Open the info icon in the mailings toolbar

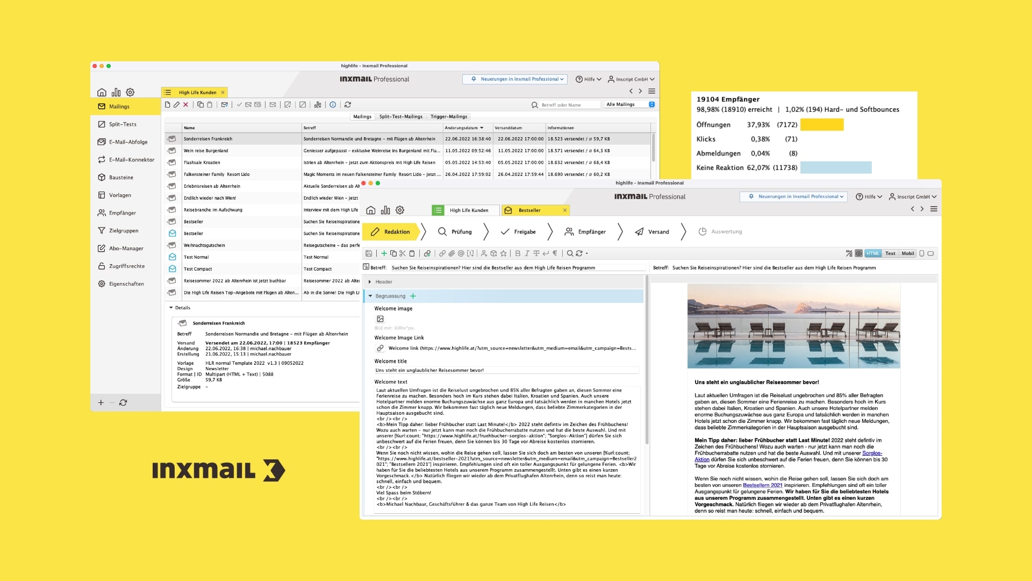tap(333, 105)
